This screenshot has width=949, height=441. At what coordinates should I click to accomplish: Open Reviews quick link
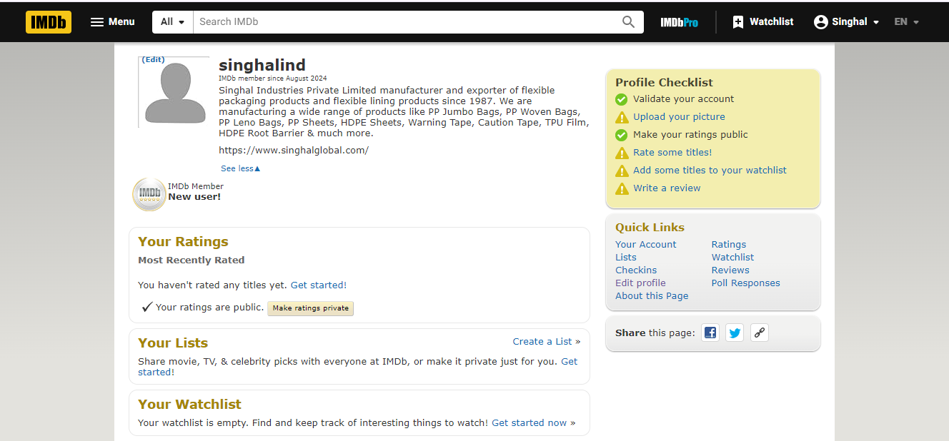coord(730,270)
